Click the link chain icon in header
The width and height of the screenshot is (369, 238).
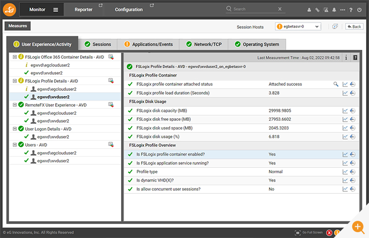click(x=317, y=10)
